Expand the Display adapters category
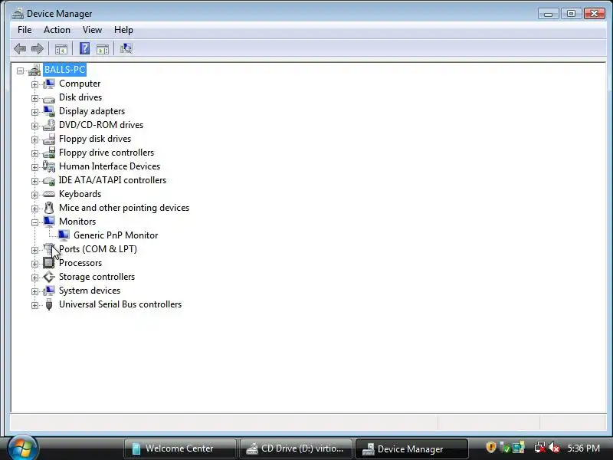Viewport: 613px width, 460px height. click(34, 112)
